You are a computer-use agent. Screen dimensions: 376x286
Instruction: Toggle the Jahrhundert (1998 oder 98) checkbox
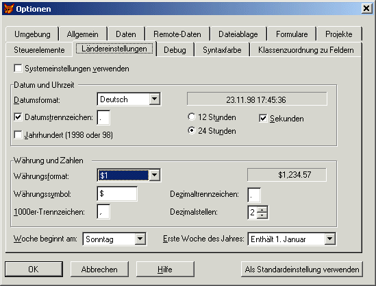[18, 134]
